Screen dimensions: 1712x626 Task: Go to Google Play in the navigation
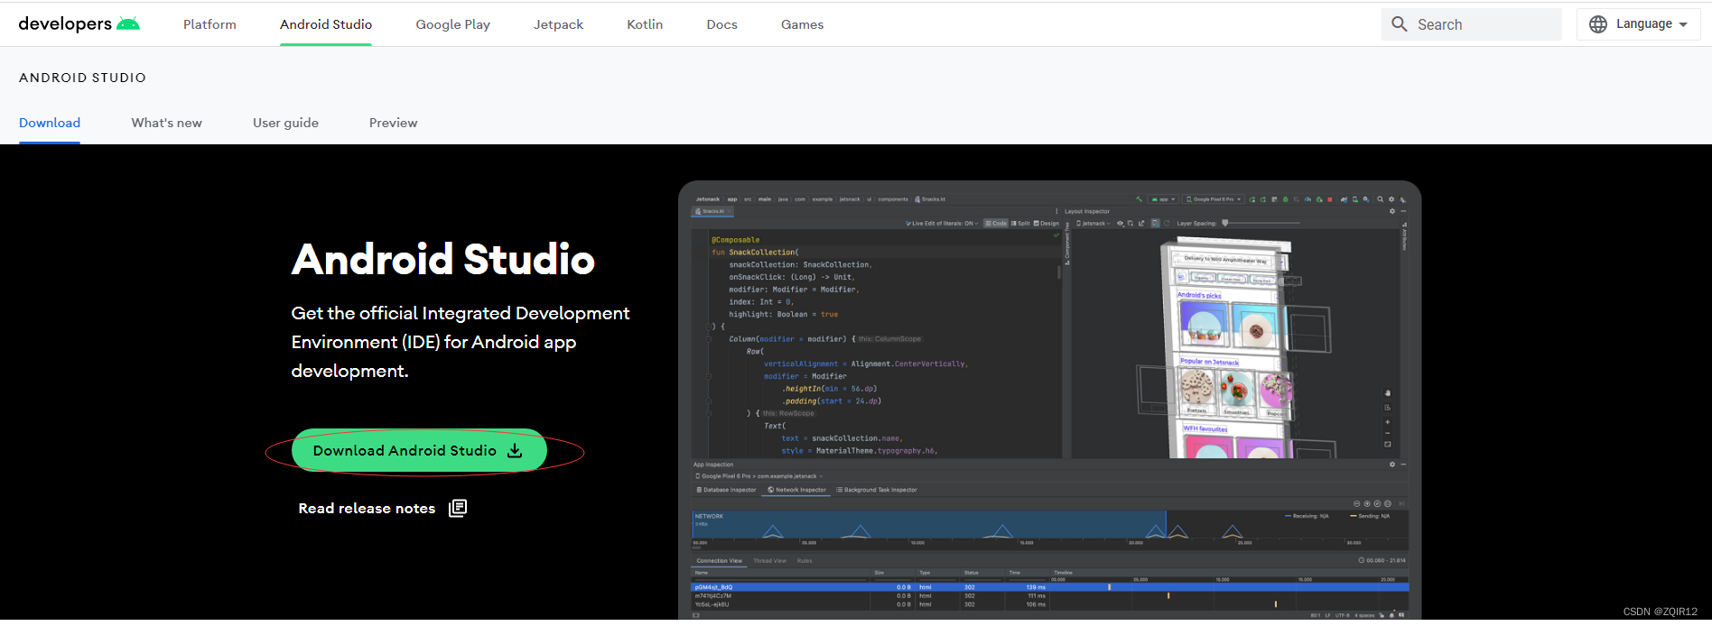tap(452, 24)
